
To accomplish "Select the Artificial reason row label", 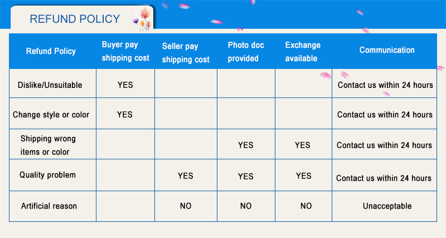I will tap(49, 206).
